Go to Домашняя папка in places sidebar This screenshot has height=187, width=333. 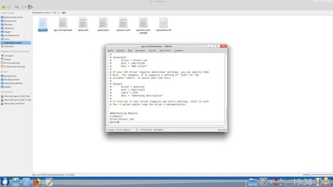[13, 17]
